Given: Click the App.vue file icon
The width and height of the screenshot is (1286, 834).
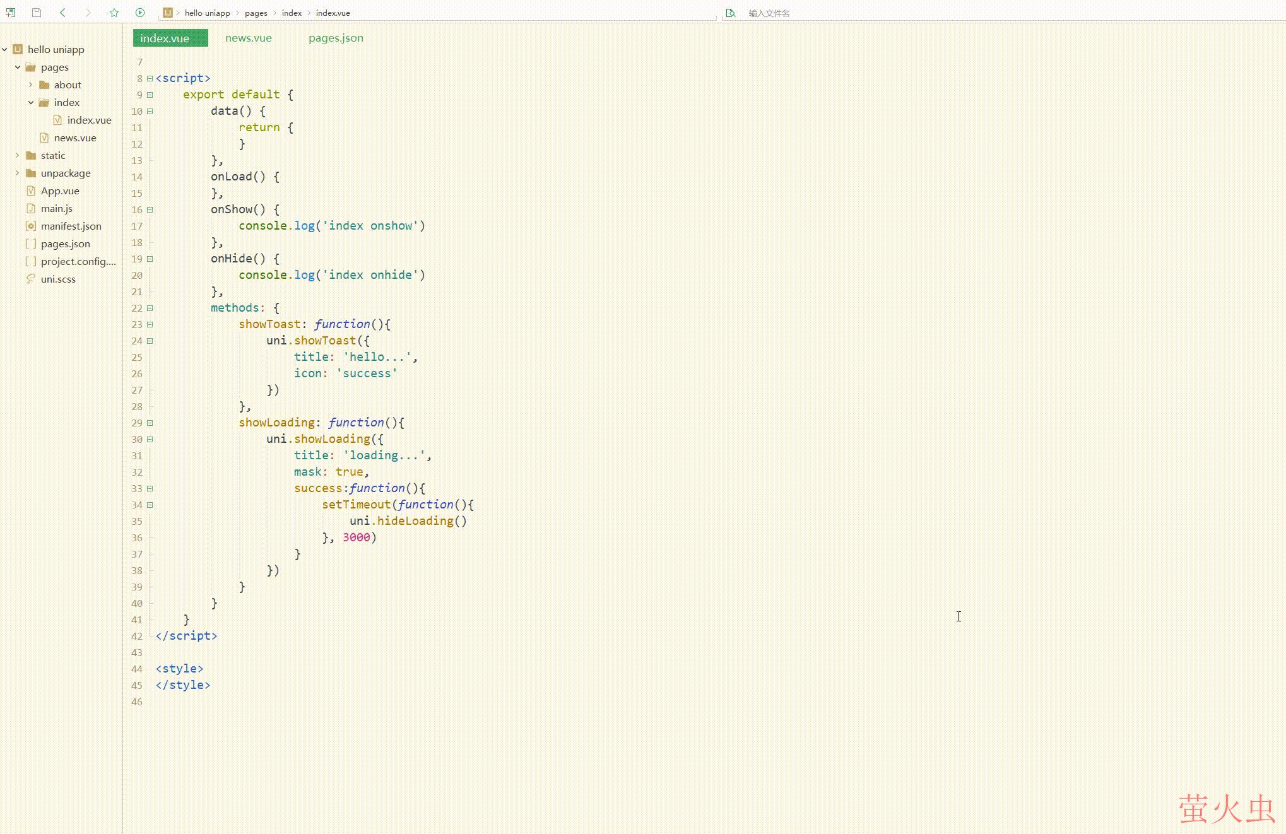Looking at the screenshot, I should tap(31, 191).
